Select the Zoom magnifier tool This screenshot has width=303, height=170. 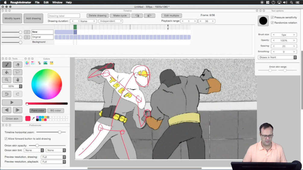(7, 80)
